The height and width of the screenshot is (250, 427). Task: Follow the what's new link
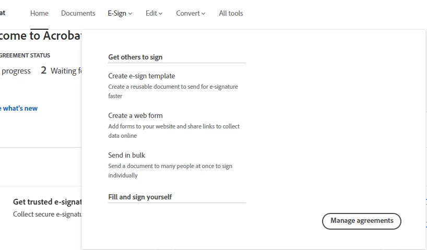point(19,108)
